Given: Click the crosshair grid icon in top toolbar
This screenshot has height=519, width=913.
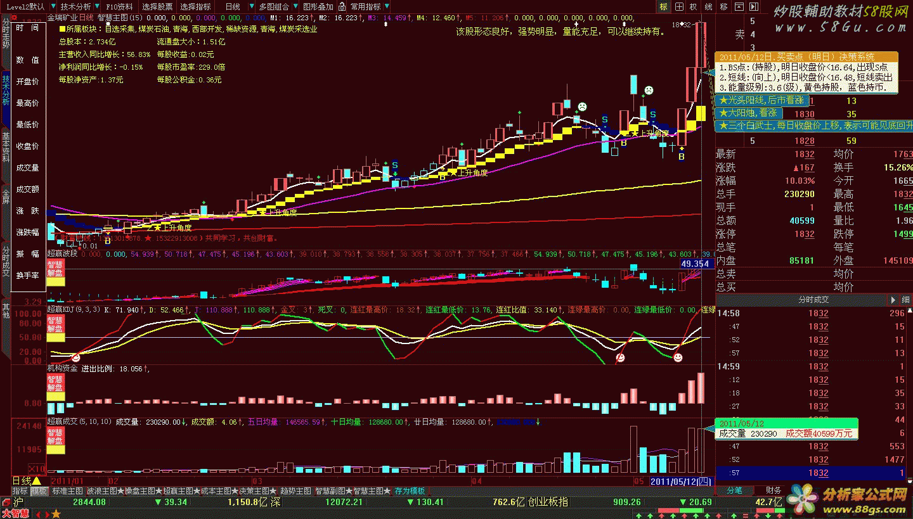Looking at the screenshot, I should coord(678,6).
